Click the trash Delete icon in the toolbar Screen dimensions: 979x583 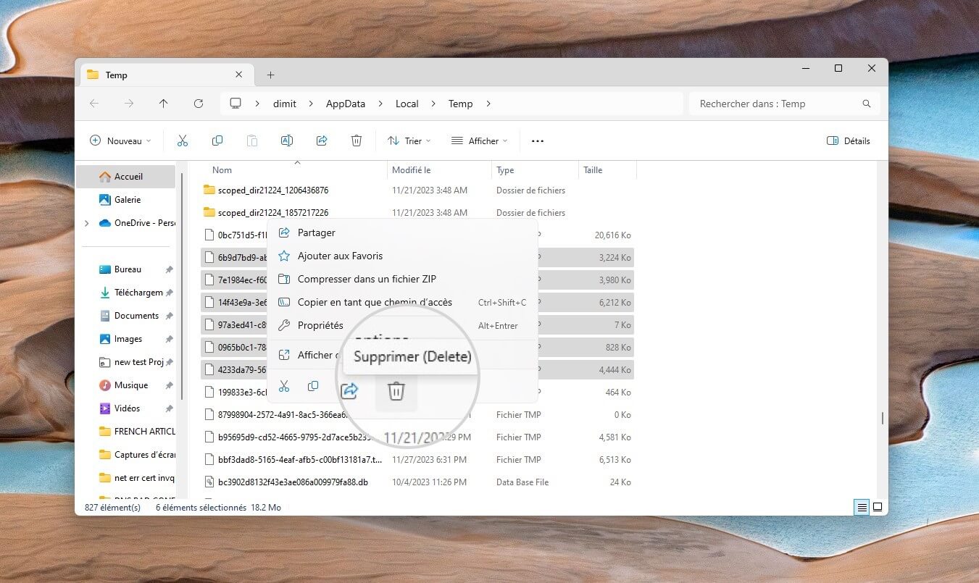point(357,141)
